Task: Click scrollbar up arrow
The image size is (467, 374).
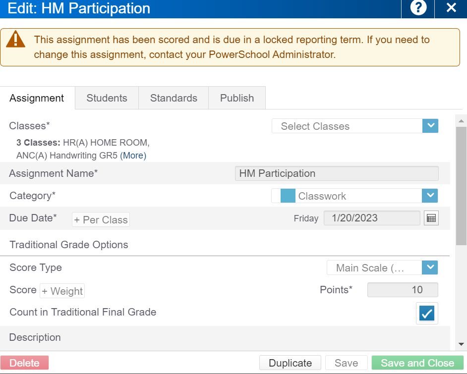Action: [x=461, y=121]
